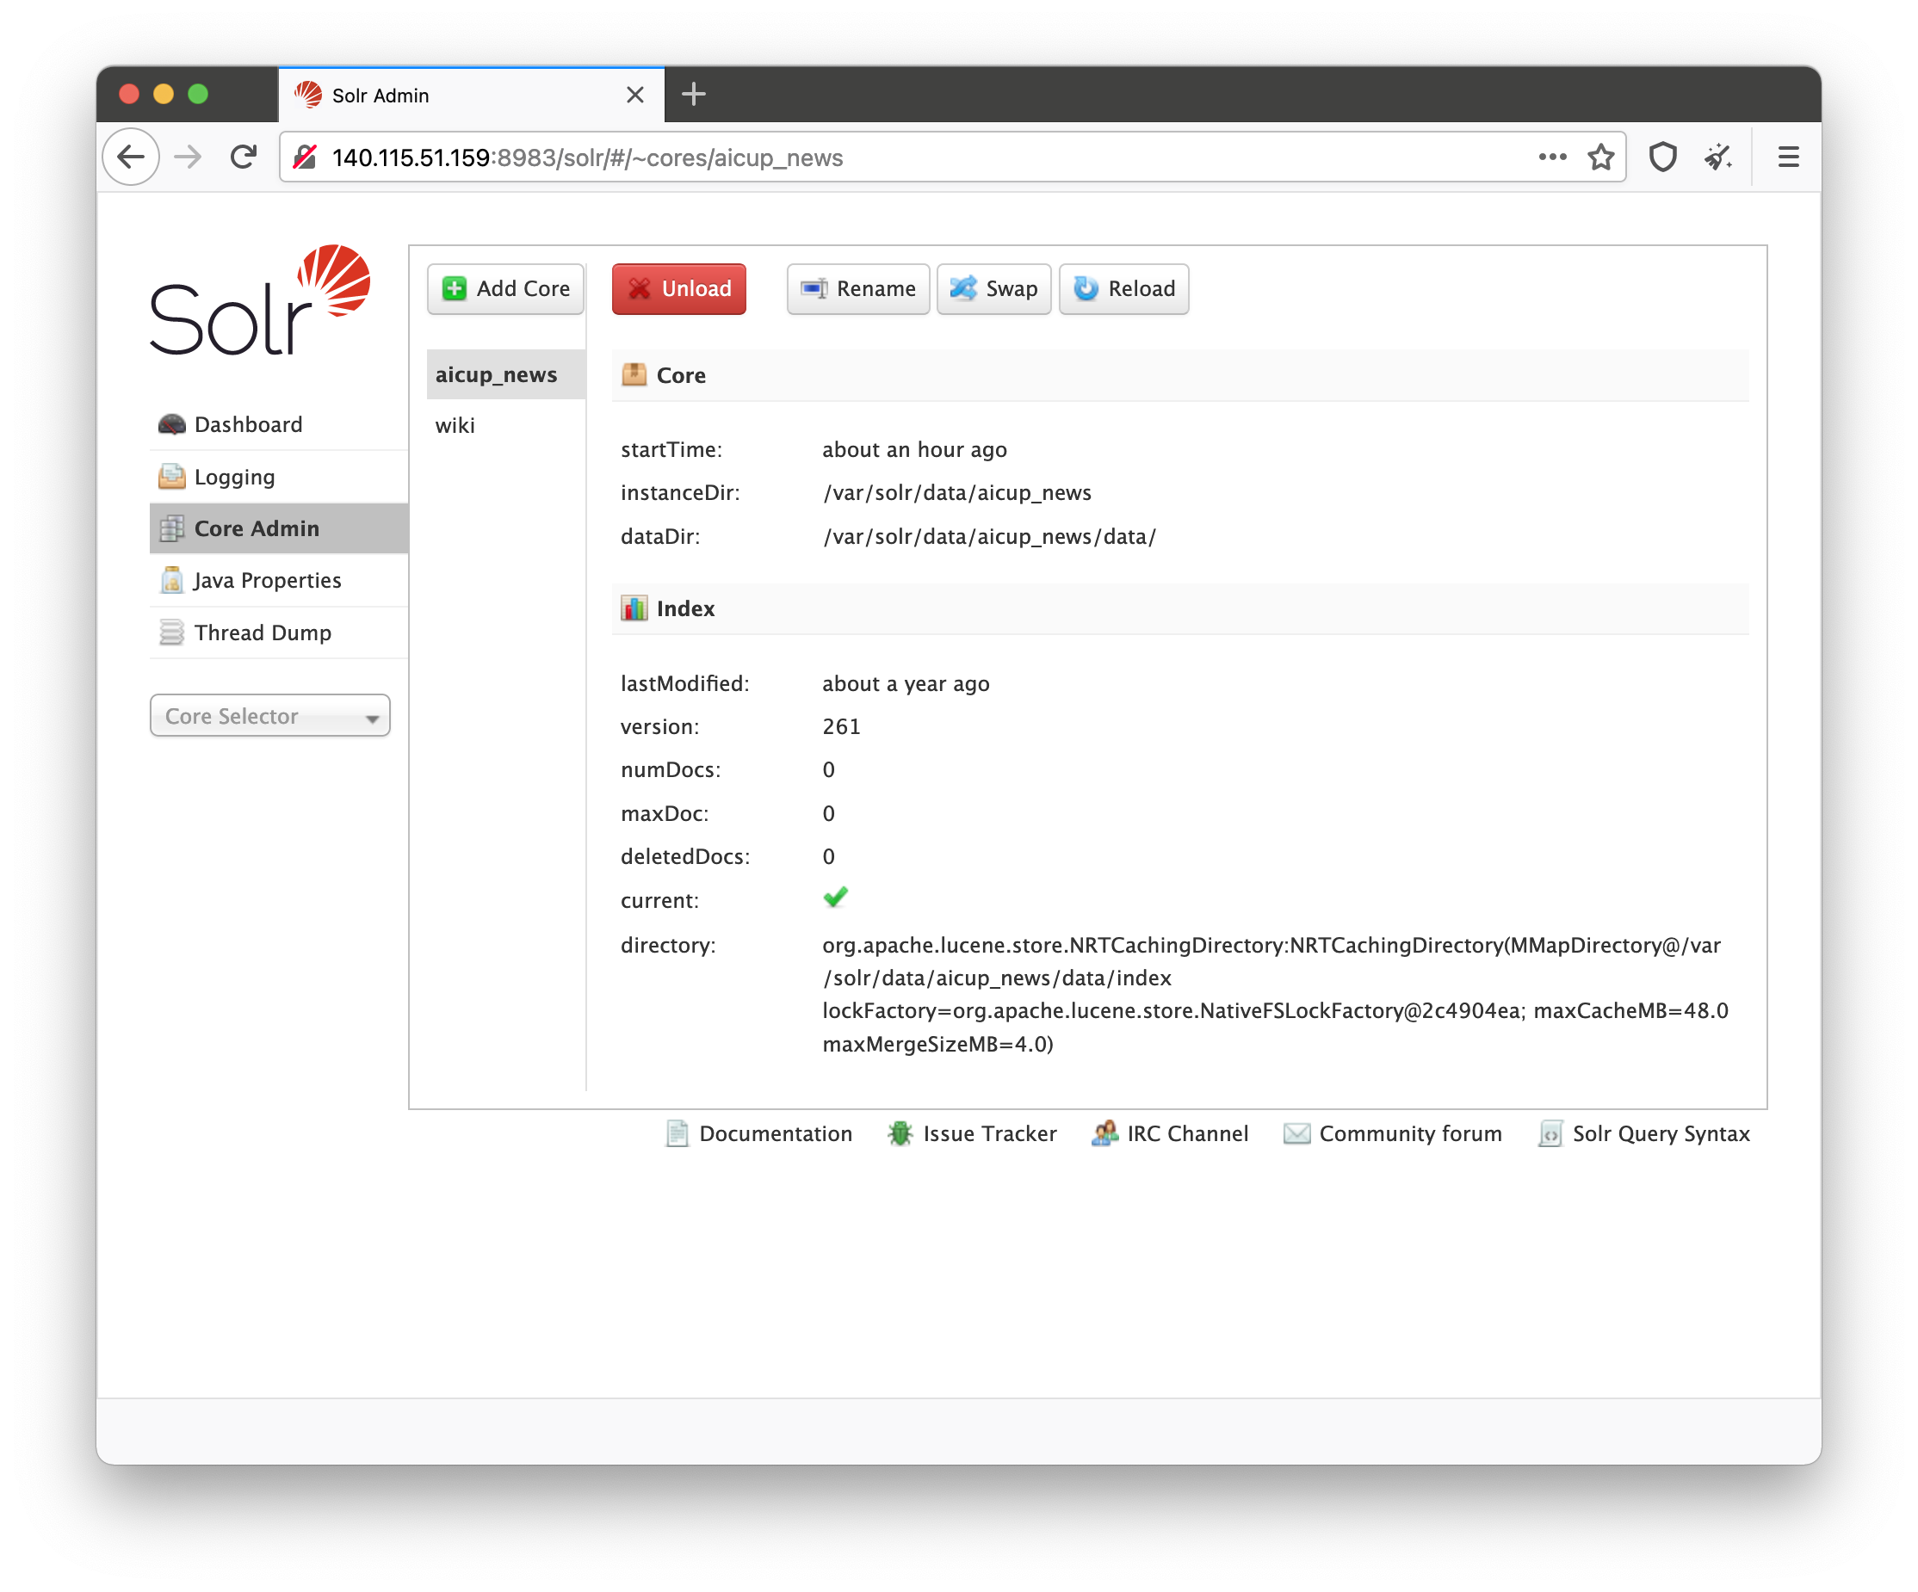Click the Solr Query Syntax script icon

(x=1550, y=1133)
